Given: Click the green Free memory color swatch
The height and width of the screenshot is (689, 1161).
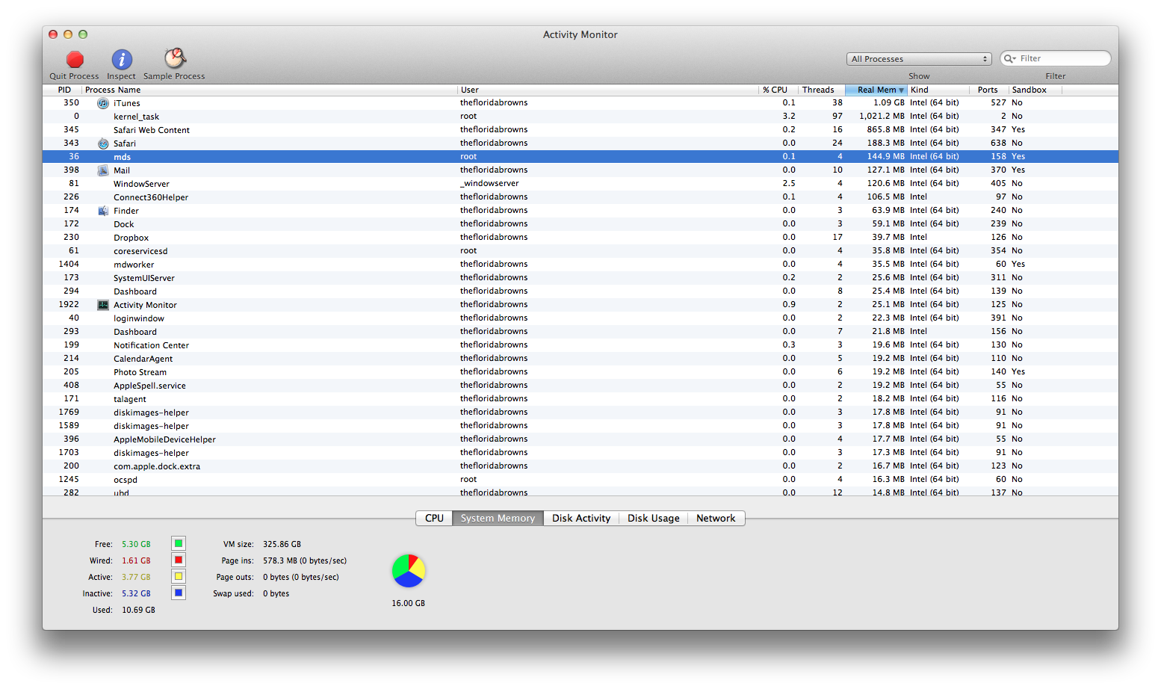Looking at the screenshot, I should pyautogui.click(x=179, y=543).
